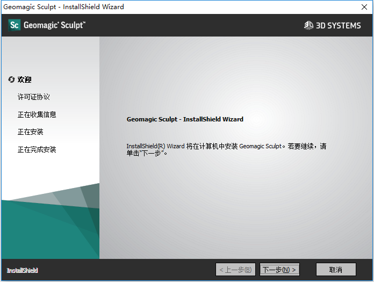The image size is (374, 282).
Task: Select the 正在完成安装 step label
Action: point(37,149)
